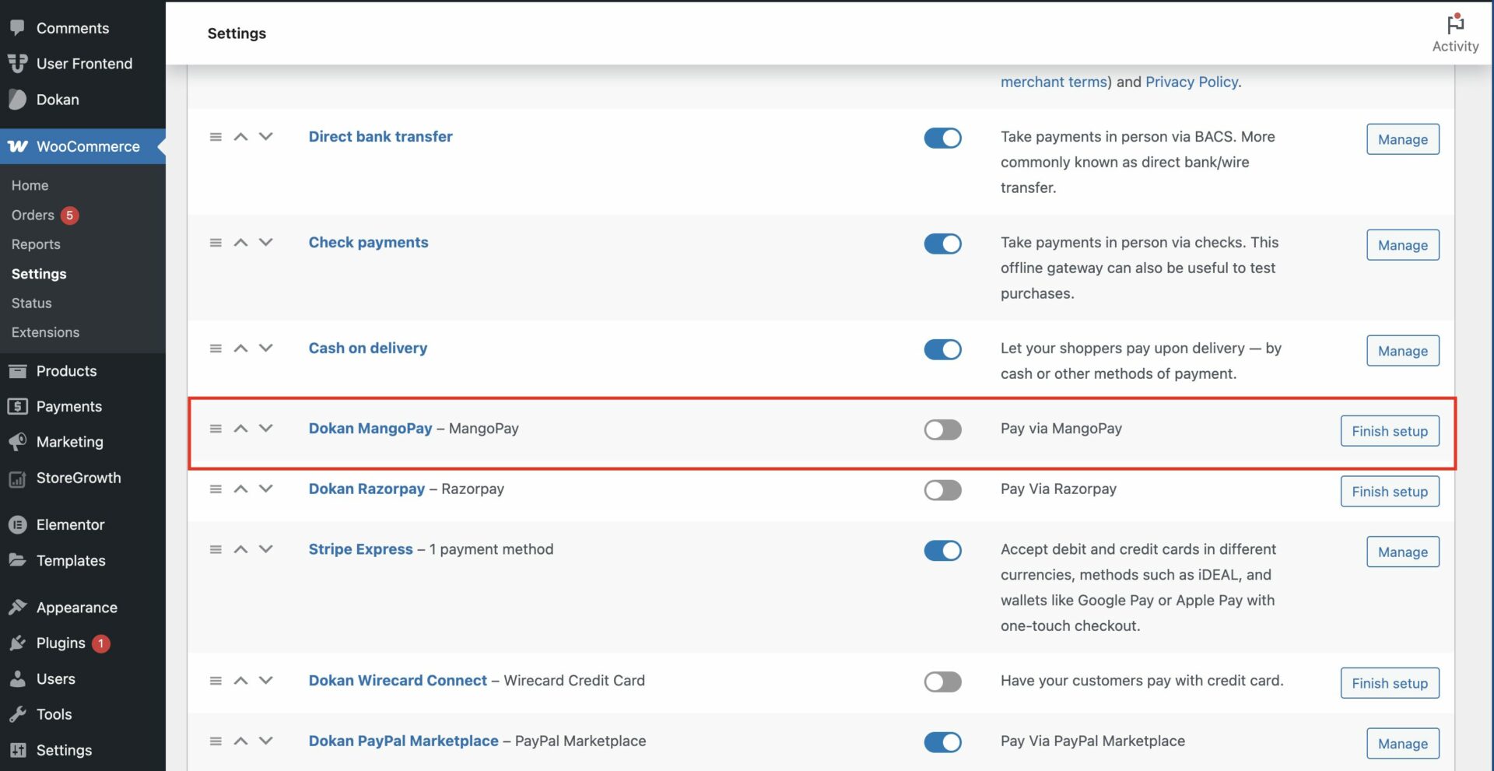
Task: Move Direct bank transfer down with arrow
Action: point(266,137)
